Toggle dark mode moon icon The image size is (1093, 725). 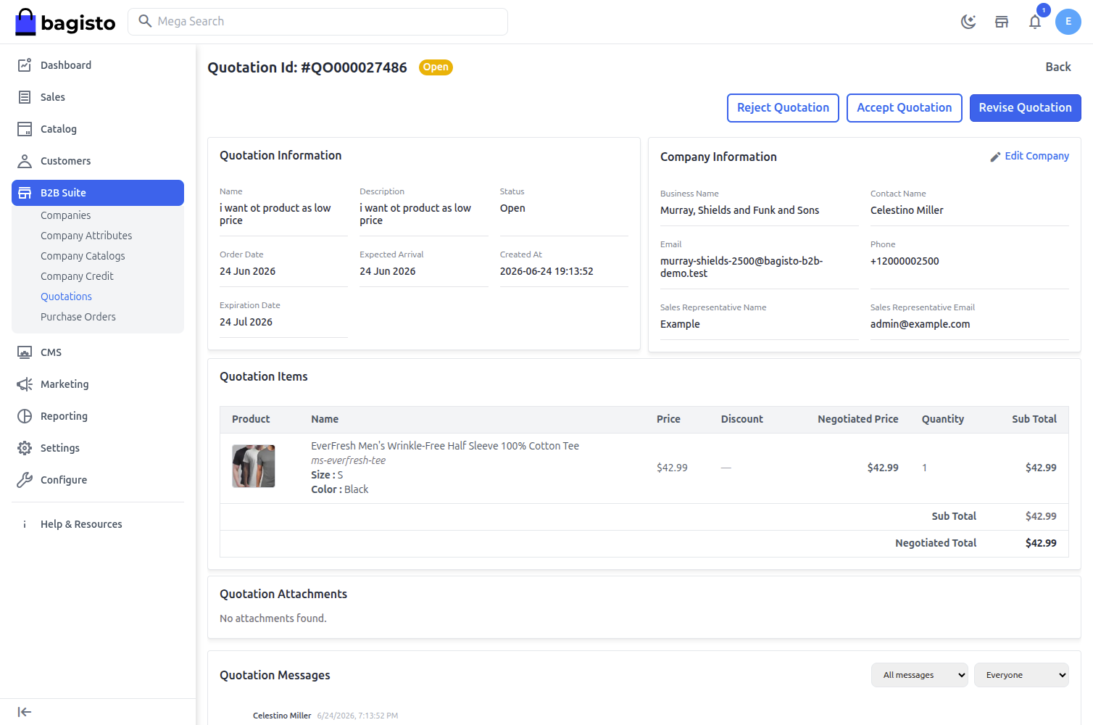[968, 22]
